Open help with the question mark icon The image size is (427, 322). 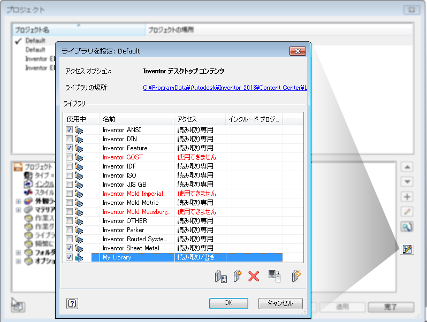[72, 303]
